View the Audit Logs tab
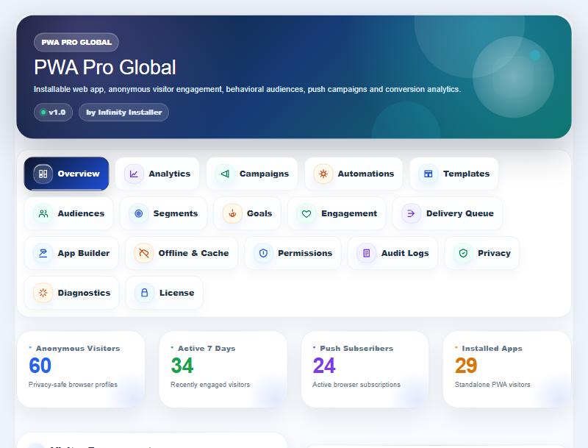The width and height of the screenshot is (588, 448). [x=392, y=253]
